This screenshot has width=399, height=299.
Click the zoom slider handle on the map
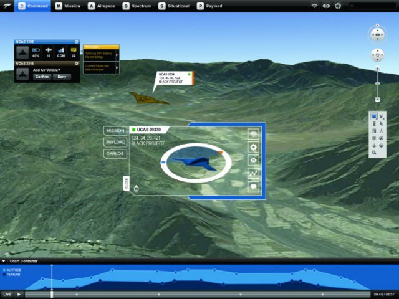coord(377,99)
